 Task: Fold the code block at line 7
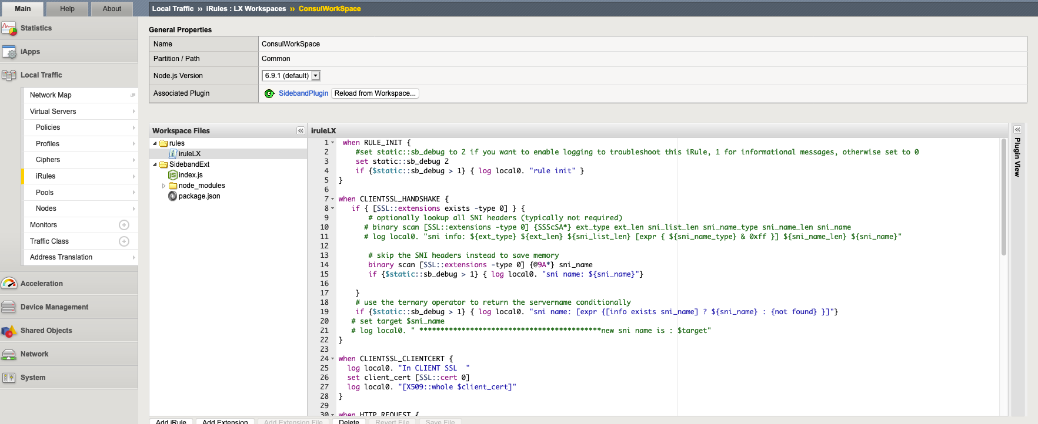333,199
